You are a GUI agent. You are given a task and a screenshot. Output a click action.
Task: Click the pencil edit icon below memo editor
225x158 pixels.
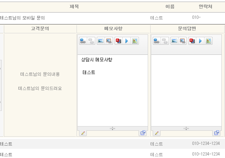(x=83, y=133)
